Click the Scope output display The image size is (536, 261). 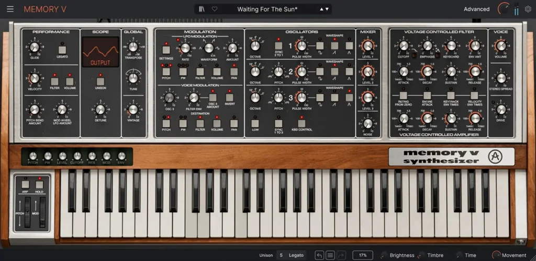point(100,52)
